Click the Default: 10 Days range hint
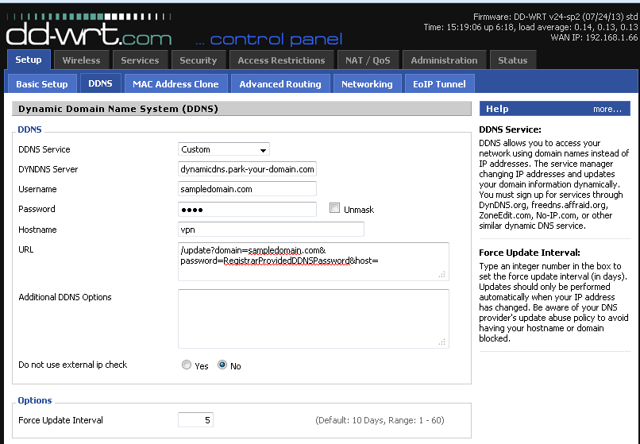 coord(380,420)
